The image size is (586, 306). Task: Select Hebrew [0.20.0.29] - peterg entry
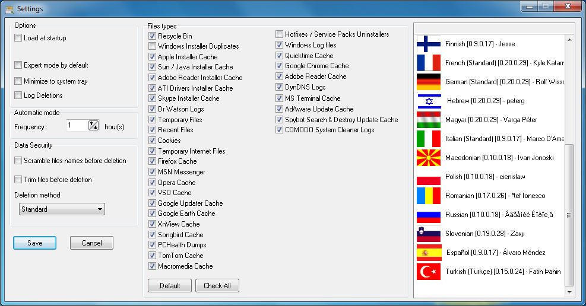pos(486,101)
